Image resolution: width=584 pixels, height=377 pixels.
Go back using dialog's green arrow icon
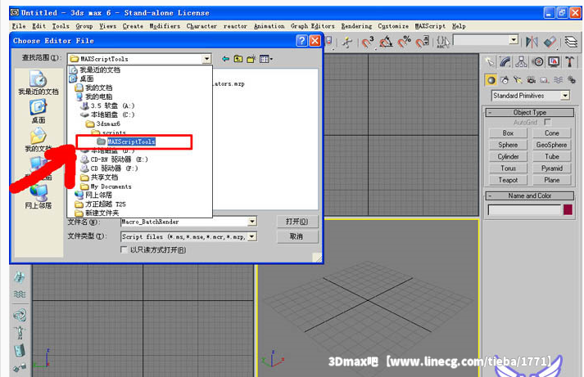[x=225, y=59]
